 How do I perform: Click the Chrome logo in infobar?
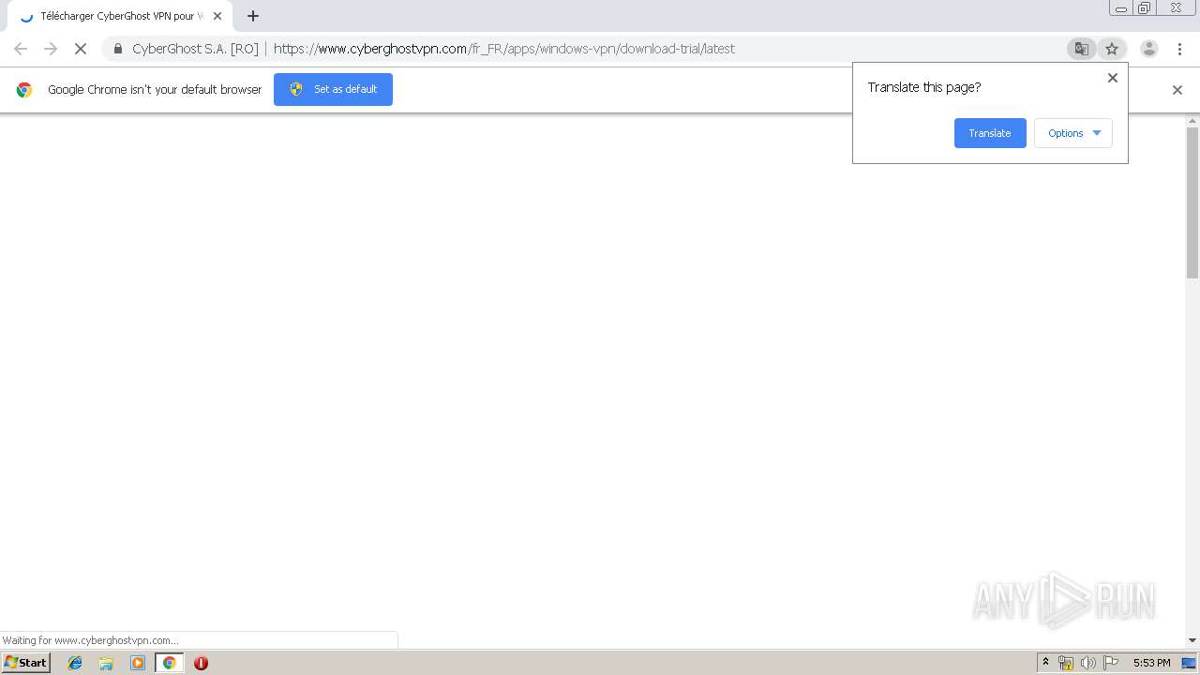coord(24,90)
